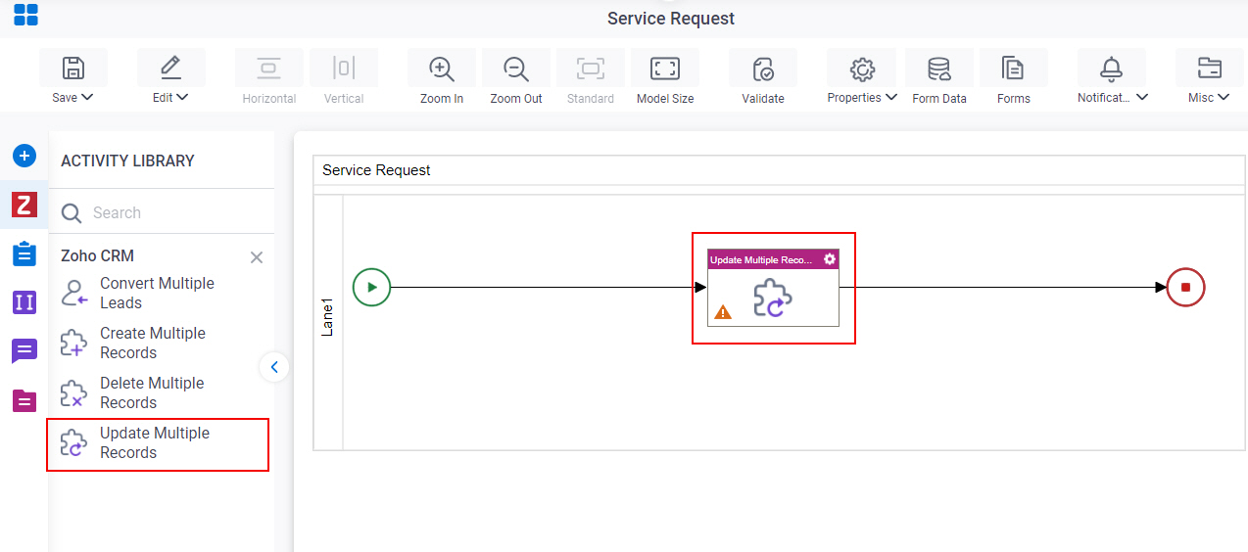
Task: Collapse the Activity Library panel arrow
Action: (274, 367)
